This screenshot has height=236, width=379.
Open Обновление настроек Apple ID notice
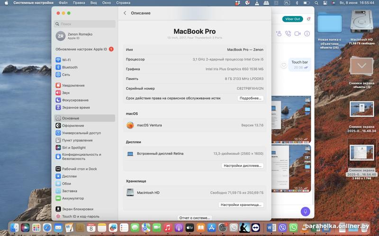click(x=85, y=49)
